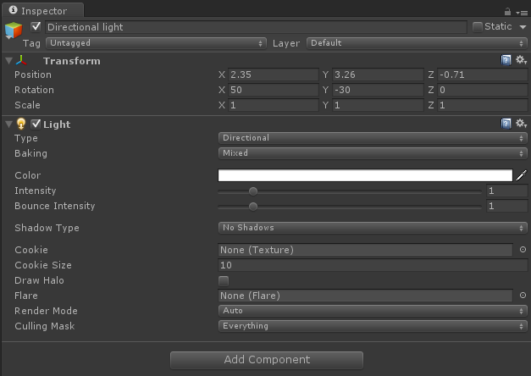Open the Layer dropdown
This screenshot has width=531, height=376.
click(x=417, y=43)
